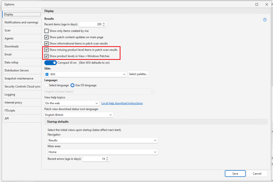Enable "Show only items created by me"

click(46, 31)
